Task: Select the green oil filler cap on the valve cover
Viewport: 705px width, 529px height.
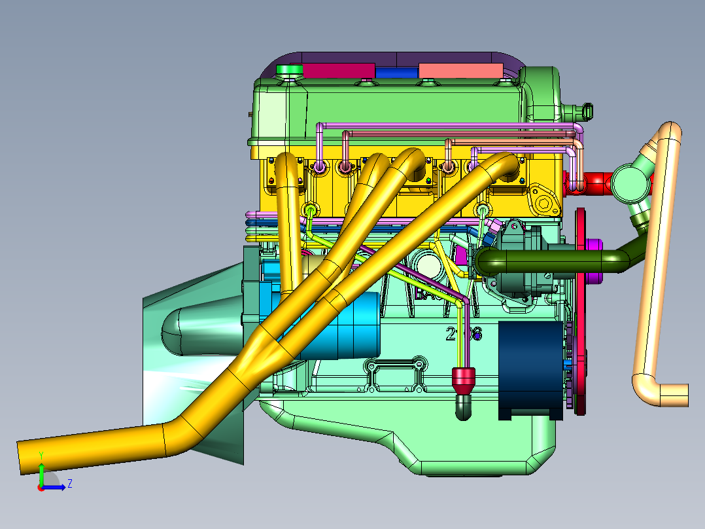Action: point(288,71)
